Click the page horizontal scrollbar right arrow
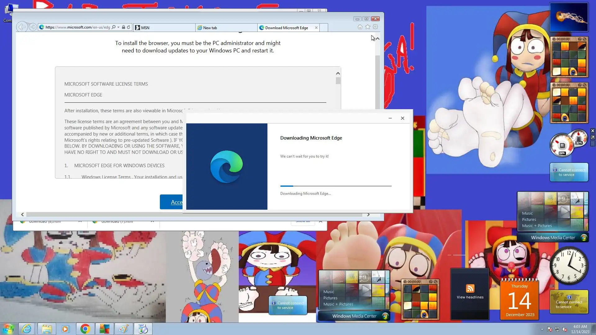Viewport: 596px width, 335px height. (x=368, y=215)
